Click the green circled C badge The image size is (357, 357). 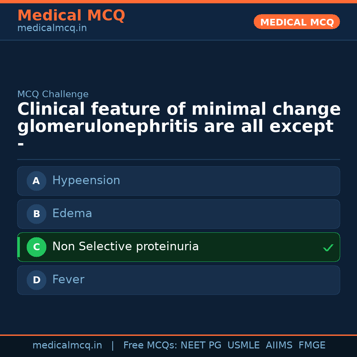pyautogui.click(x=36, y=247)
